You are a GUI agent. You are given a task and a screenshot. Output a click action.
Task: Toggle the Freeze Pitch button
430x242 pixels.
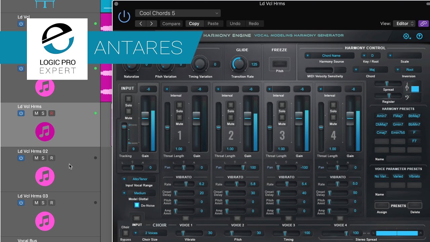[x=279, y=64]
